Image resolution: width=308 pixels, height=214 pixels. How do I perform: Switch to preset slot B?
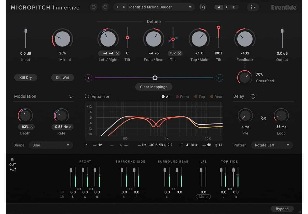[x=234, y=7]
